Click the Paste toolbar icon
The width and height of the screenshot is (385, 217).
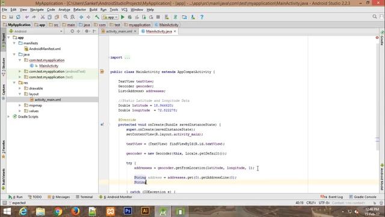57,17
